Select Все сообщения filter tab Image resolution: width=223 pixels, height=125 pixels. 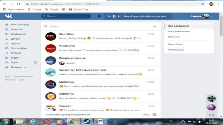coord(189,26)
